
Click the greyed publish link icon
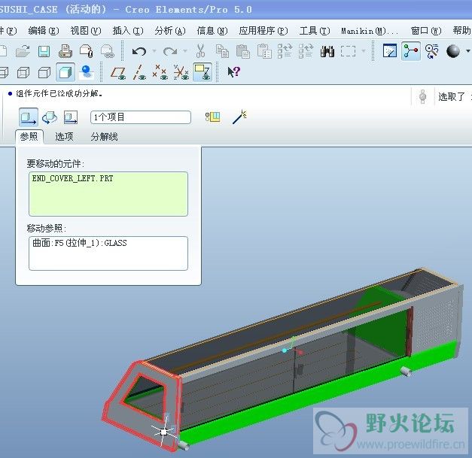point(108,51)
